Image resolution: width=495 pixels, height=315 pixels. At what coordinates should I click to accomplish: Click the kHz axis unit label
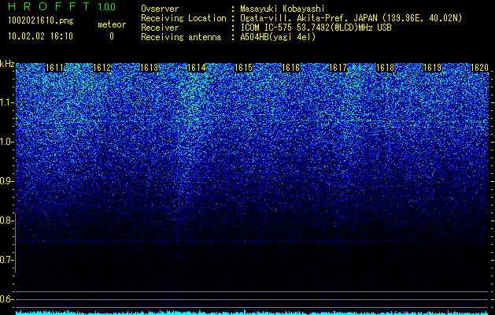pos(7,64)
